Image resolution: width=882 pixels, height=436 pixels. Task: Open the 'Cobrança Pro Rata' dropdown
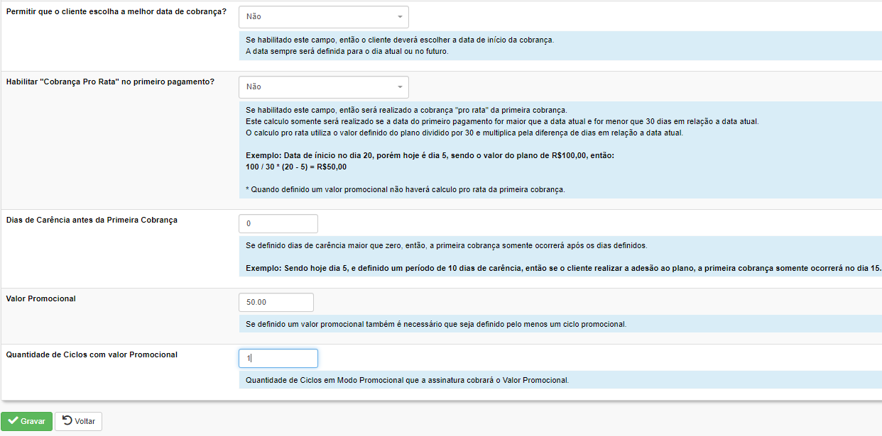pyautogui.click(x=324, y=86)
